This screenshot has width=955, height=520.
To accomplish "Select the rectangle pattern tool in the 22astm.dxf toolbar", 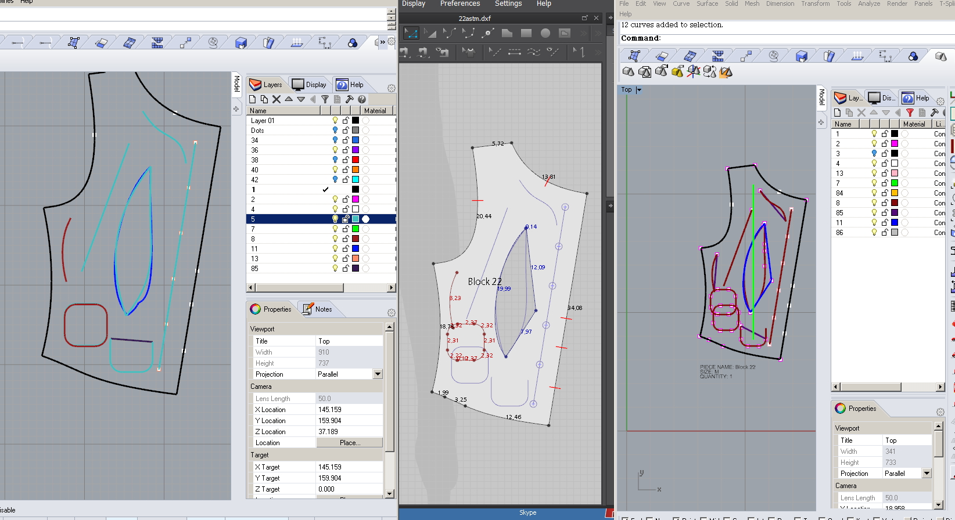I will click(526, 33).
